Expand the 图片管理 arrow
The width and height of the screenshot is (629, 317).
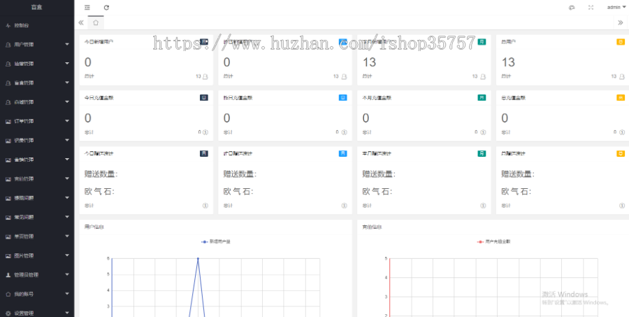[67, 255]
